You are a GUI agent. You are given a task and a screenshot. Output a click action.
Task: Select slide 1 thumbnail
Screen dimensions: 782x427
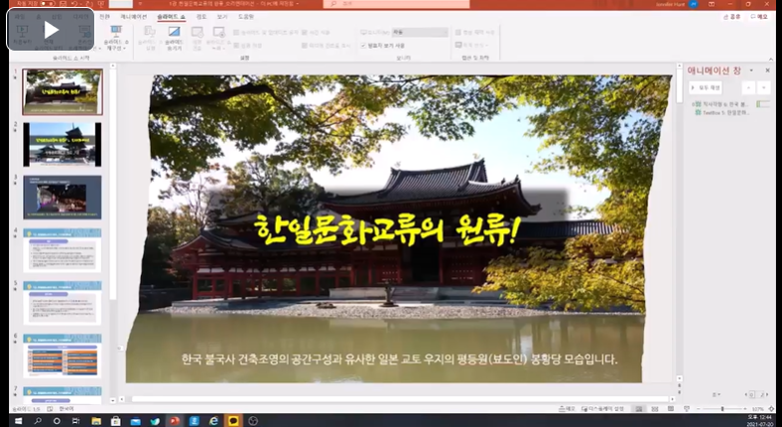63,91
